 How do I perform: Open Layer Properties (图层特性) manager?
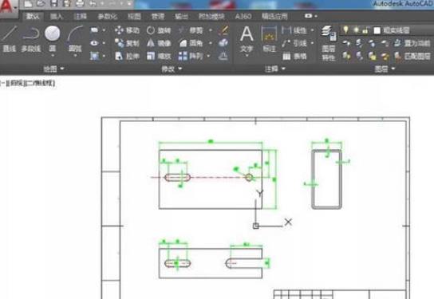(x=329, y=43)
